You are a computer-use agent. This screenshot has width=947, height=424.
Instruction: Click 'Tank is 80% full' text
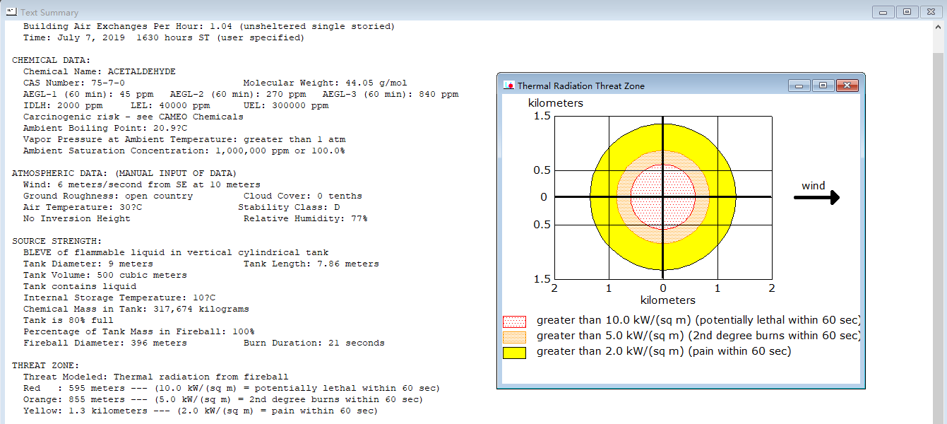(x=69, y=320)
